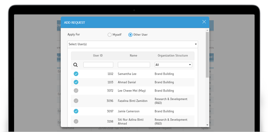Viewport: 268px width, 132px height.
Task: Click the magnifier search icon
Action: click(x=75, y=65)
